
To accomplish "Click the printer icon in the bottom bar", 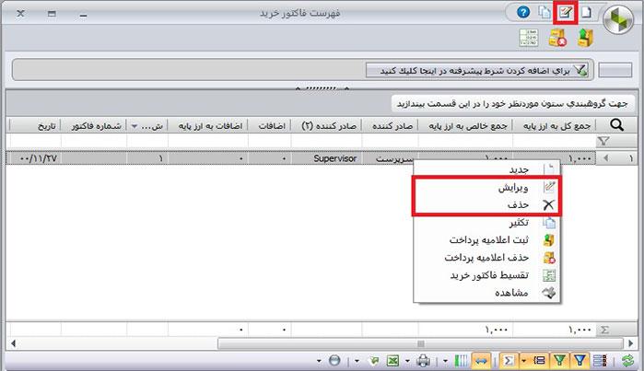I will pyautogui.click(x=423, y=360).
